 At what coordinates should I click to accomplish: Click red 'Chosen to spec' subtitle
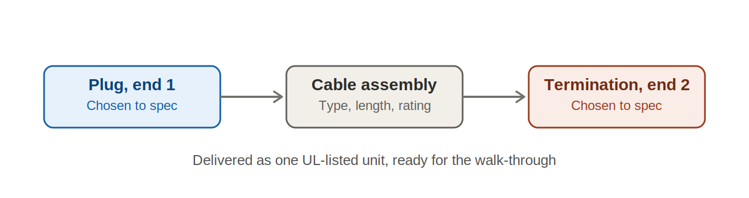tap(616, 106)
